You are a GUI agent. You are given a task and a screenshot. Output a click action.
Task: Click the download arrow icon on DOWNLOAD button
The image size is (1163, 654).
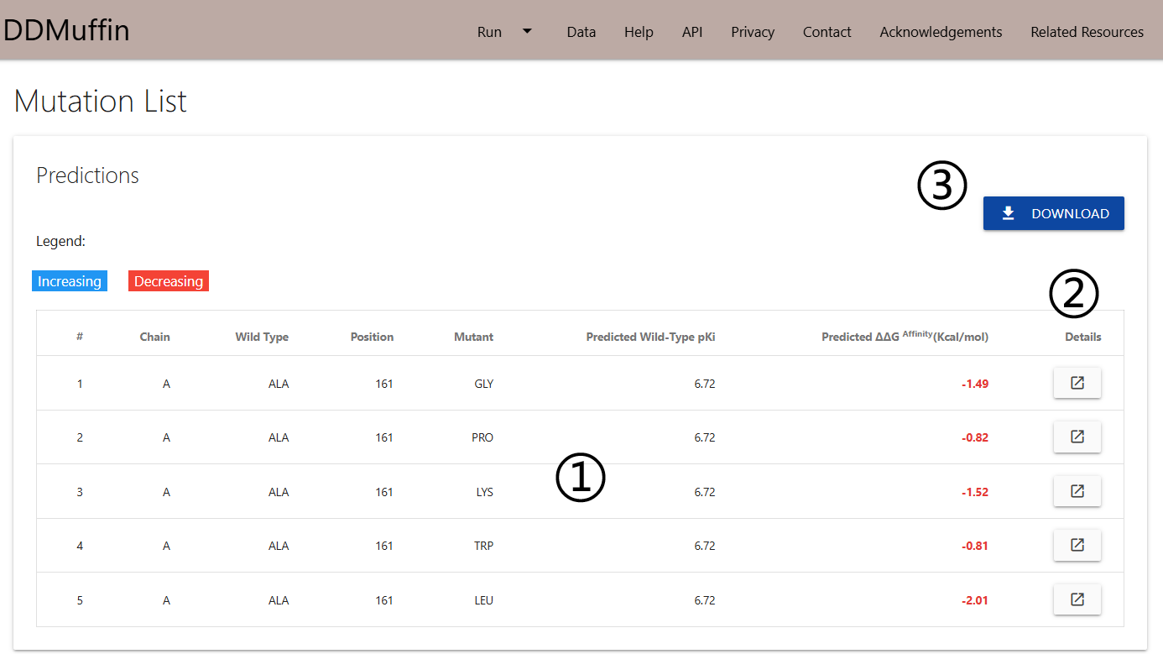(1008, 213)
